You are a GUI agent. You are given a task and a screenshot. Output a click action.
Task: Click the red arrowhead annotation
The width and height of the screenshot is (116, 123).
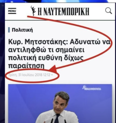[53, 69]
